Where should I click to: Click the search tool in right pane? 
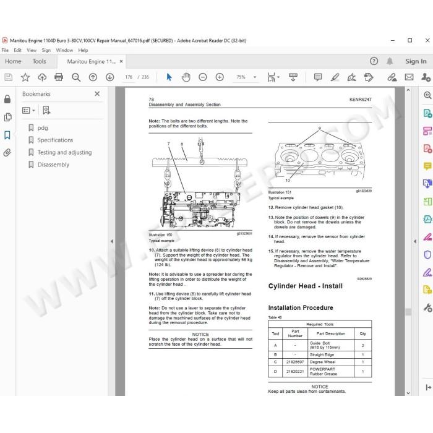coord(427,95)
